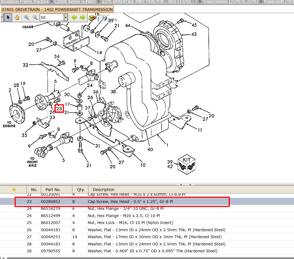Click callout 19 in the diagram
This screenshot has height=259, width=294.
[23, 84]
